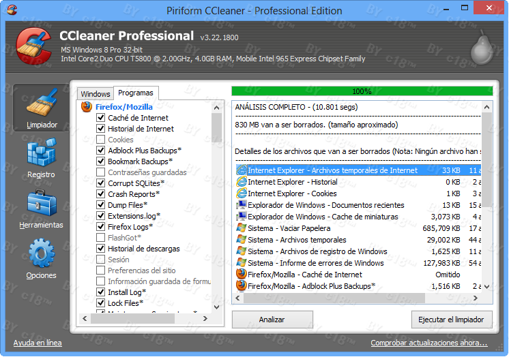Viewport: 509px width, 357px height.
Task: Click the computer icon for Documentos recientes
Action: click(242, 205)
